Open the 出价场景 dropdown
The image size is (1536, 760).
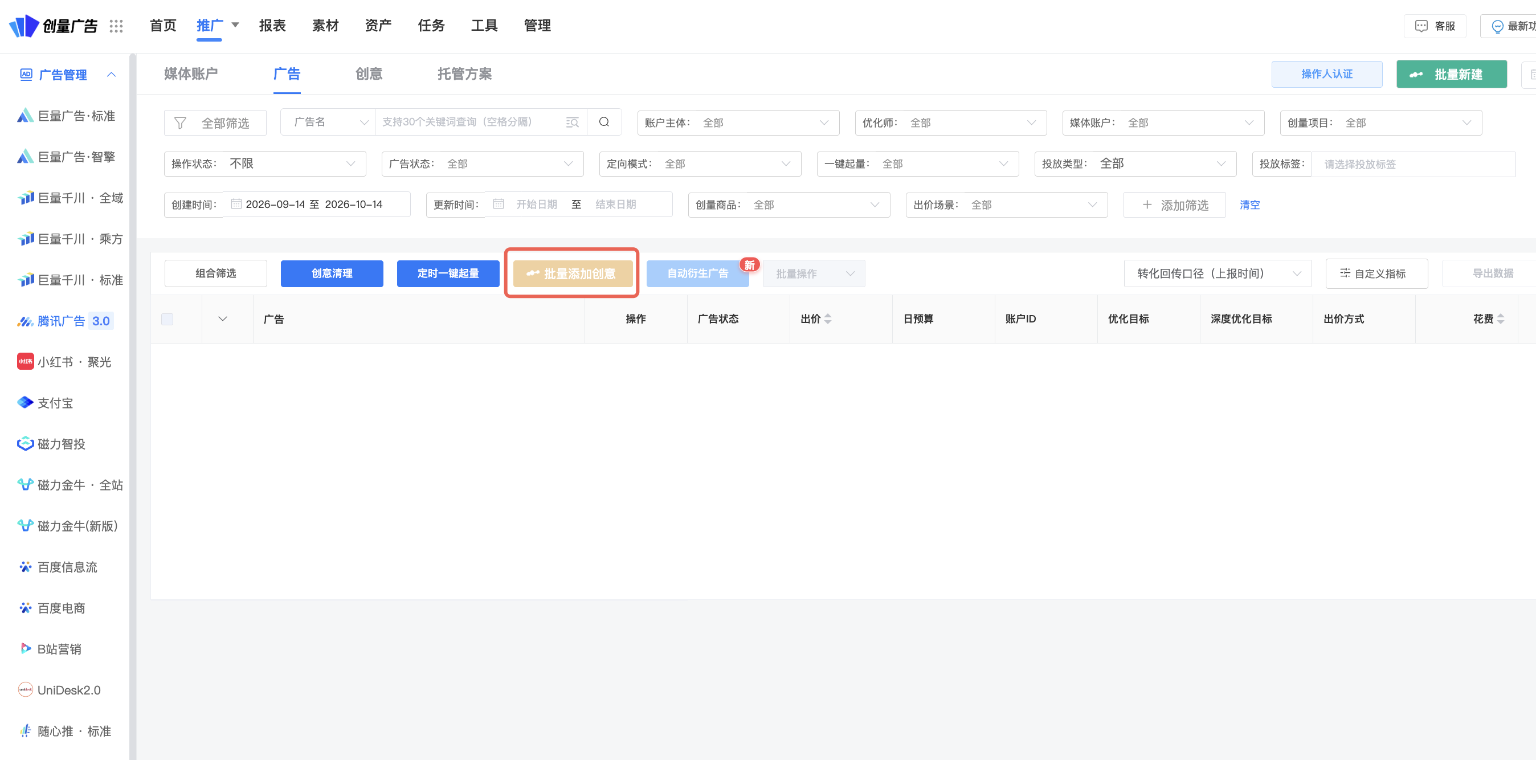click(x=1007, y=205)
